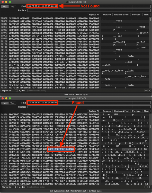Open le, dec format selector, bottom window
This screenshot has width=152, height=193.
point(22,187)
